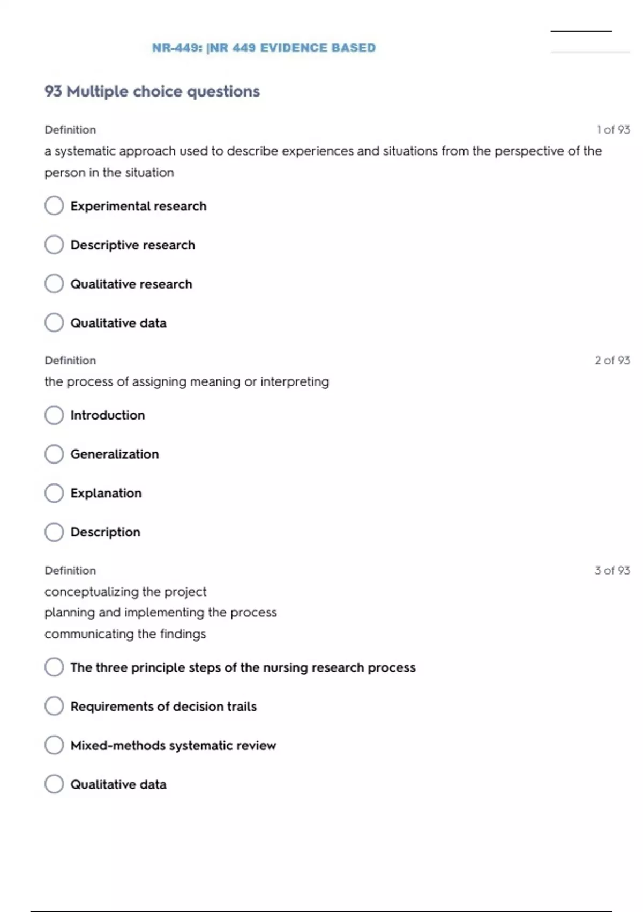Click the 'a systematic approach' definition text
Viewport: 643px width, 912px height.
323,151
